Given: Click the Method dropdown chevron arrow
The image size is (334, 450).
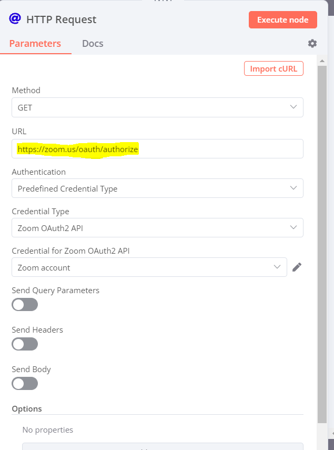Looking at the screenshot, I should [x=293, y=107].
